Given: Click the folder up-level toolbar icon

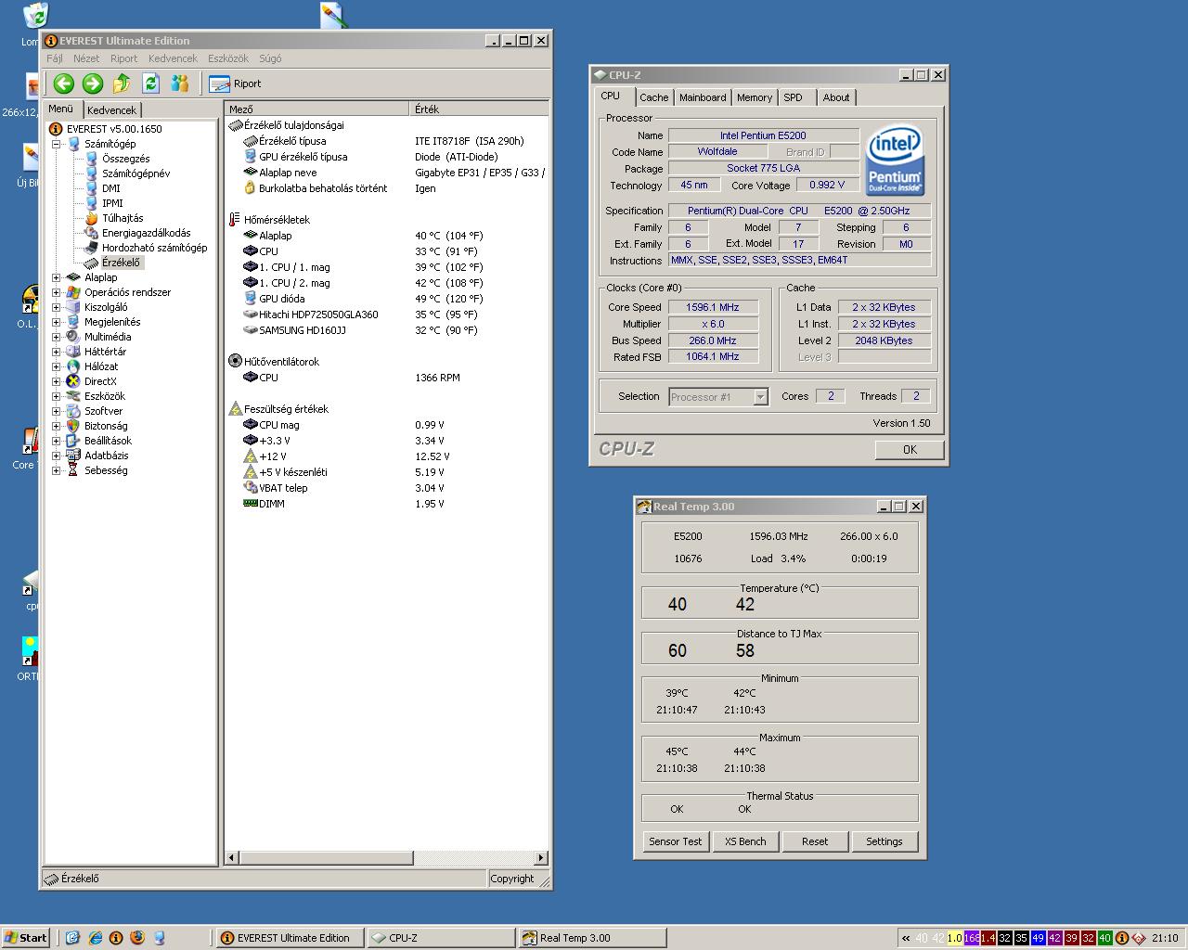Looking at the screenshot, I should point(122,83).
